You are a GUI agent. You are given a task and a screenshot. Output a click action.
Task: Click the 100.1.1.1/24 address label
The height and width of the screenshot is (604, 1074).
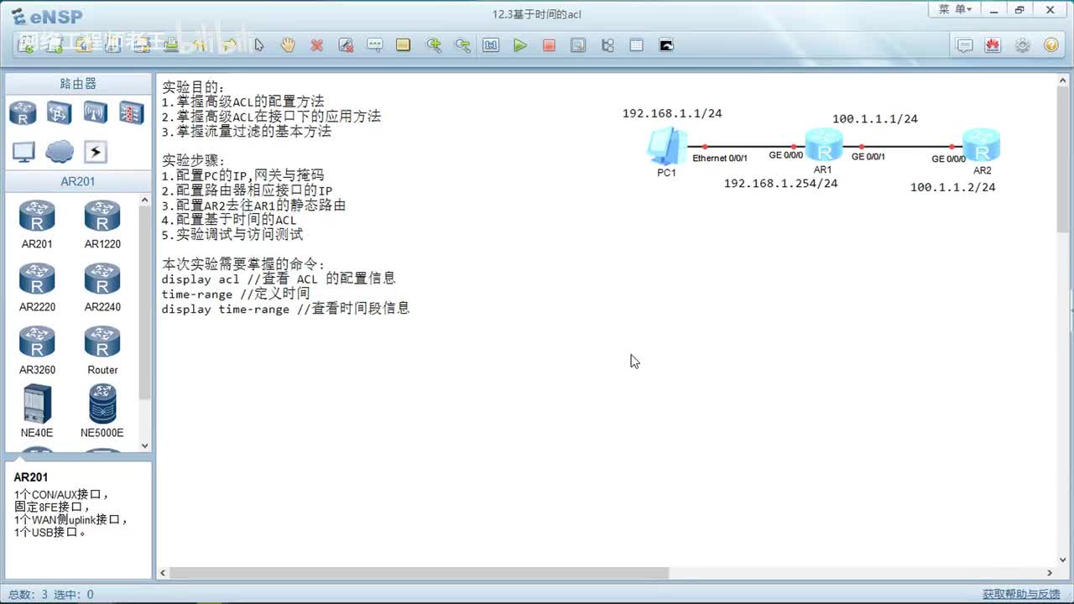[x=875, y=119]
